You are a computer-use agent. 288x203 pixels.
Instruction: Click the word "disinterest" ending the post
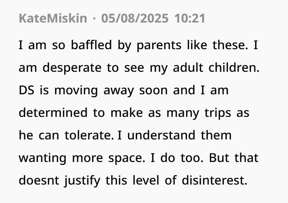point(214,180)
